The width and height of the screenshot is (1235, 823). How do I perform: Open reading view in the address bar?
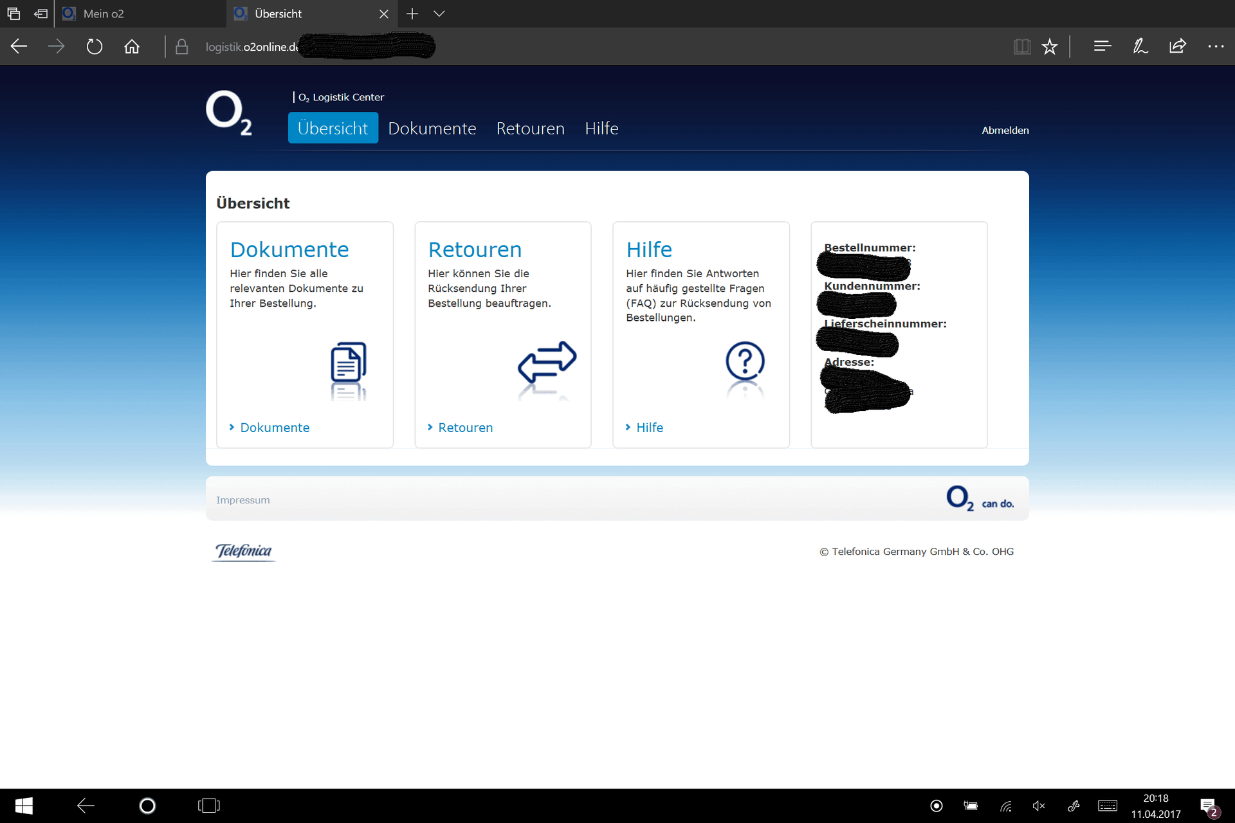[1022, 46]
